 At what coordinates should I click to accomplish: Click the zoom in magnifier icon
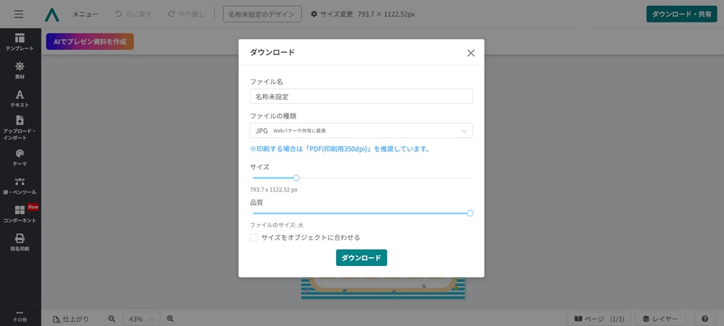(x=171, y=319)
